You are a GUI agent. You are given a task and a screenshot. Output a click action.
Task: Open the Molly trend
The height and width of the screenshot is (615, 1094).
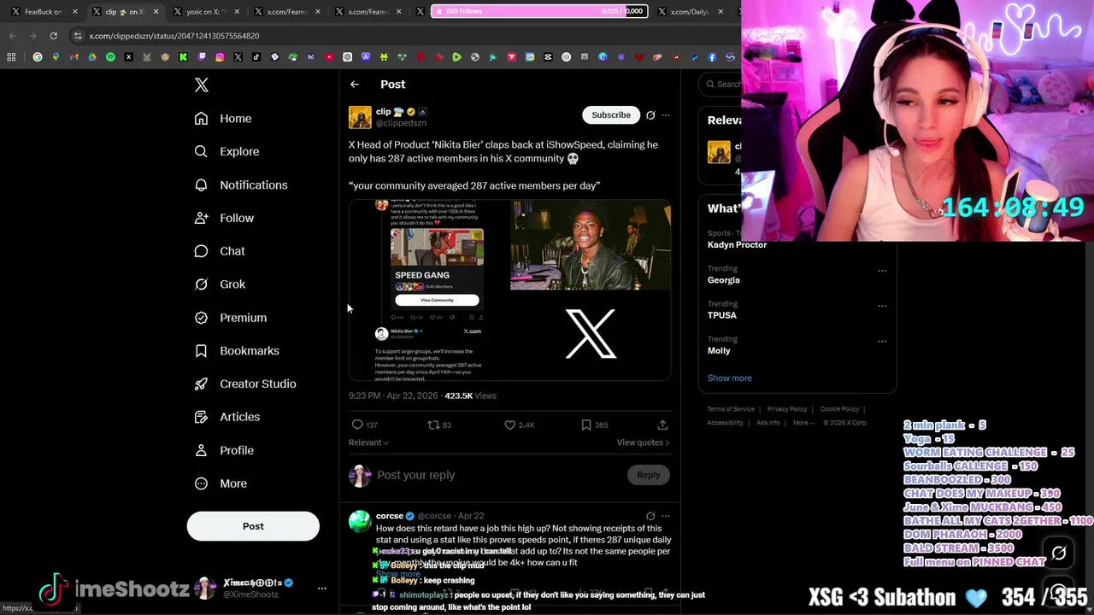[719, 350]
